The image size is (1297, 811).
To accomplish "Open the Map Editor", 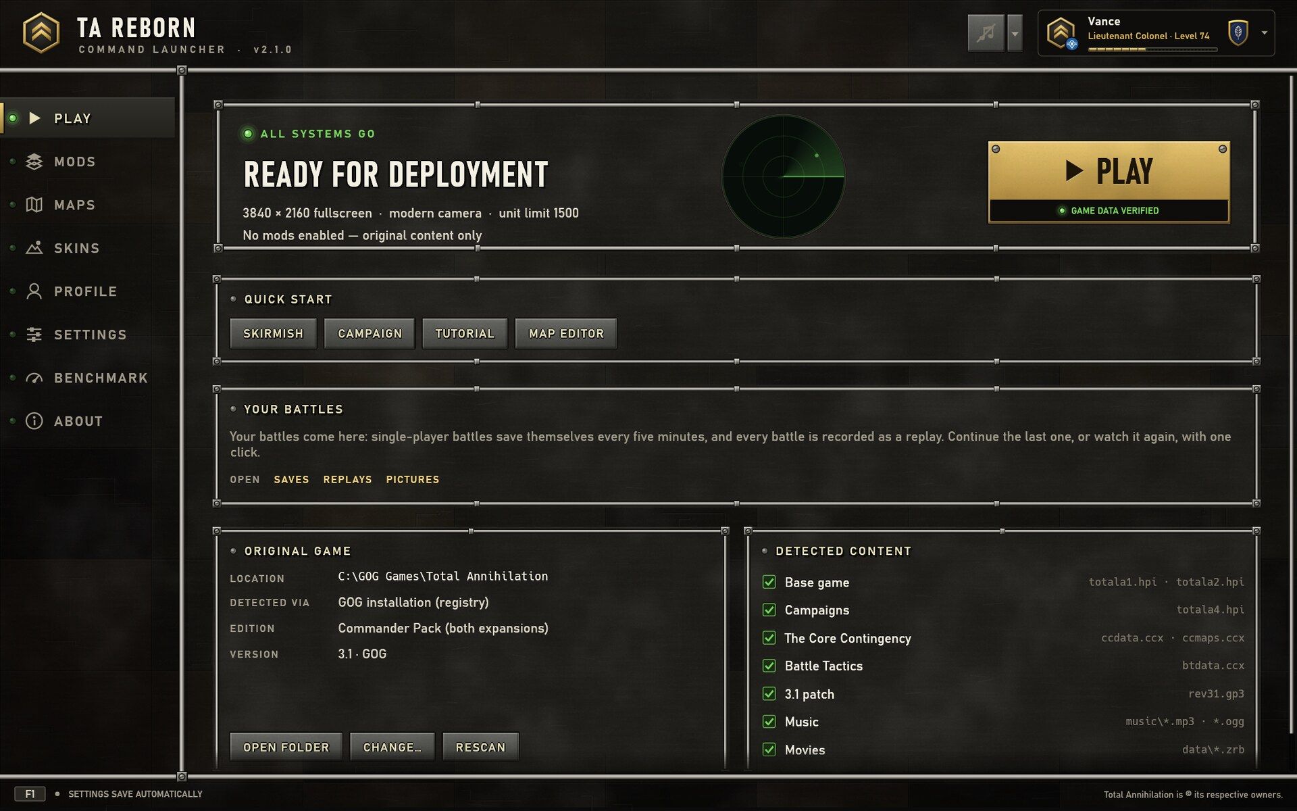I will [566, 334].
